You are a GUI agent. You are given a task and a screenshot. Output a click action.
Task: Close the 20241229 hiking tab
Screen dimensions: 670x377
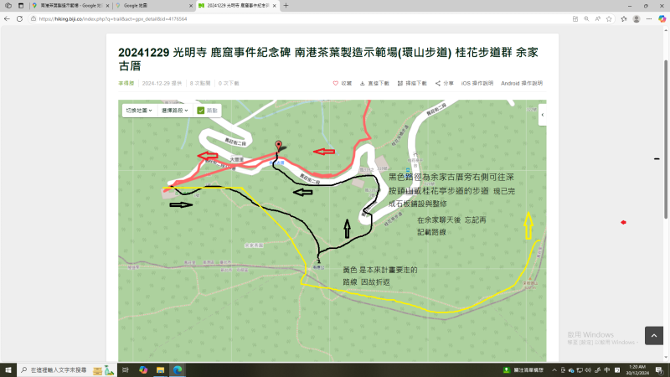tap(275, 6)
